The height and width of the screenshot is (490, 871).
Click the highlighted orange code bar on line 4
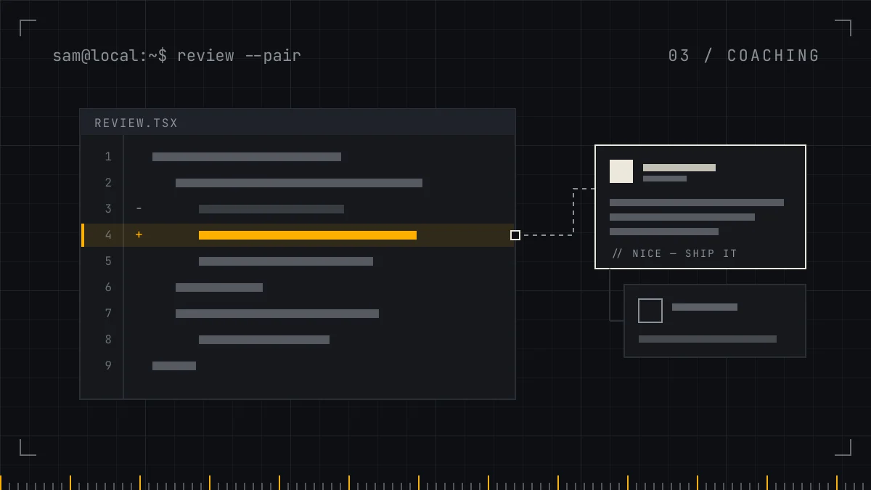308,235
